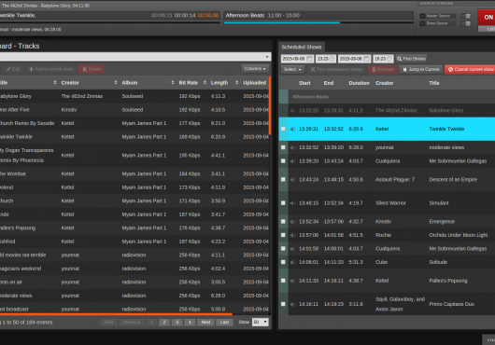Click speaker icon in the Orchids Under Moon Light row
The image size is (495, 345).
pos(292,235)
